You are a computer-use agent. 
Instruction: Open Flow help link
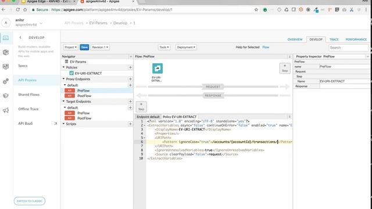[x=266, y=47]
